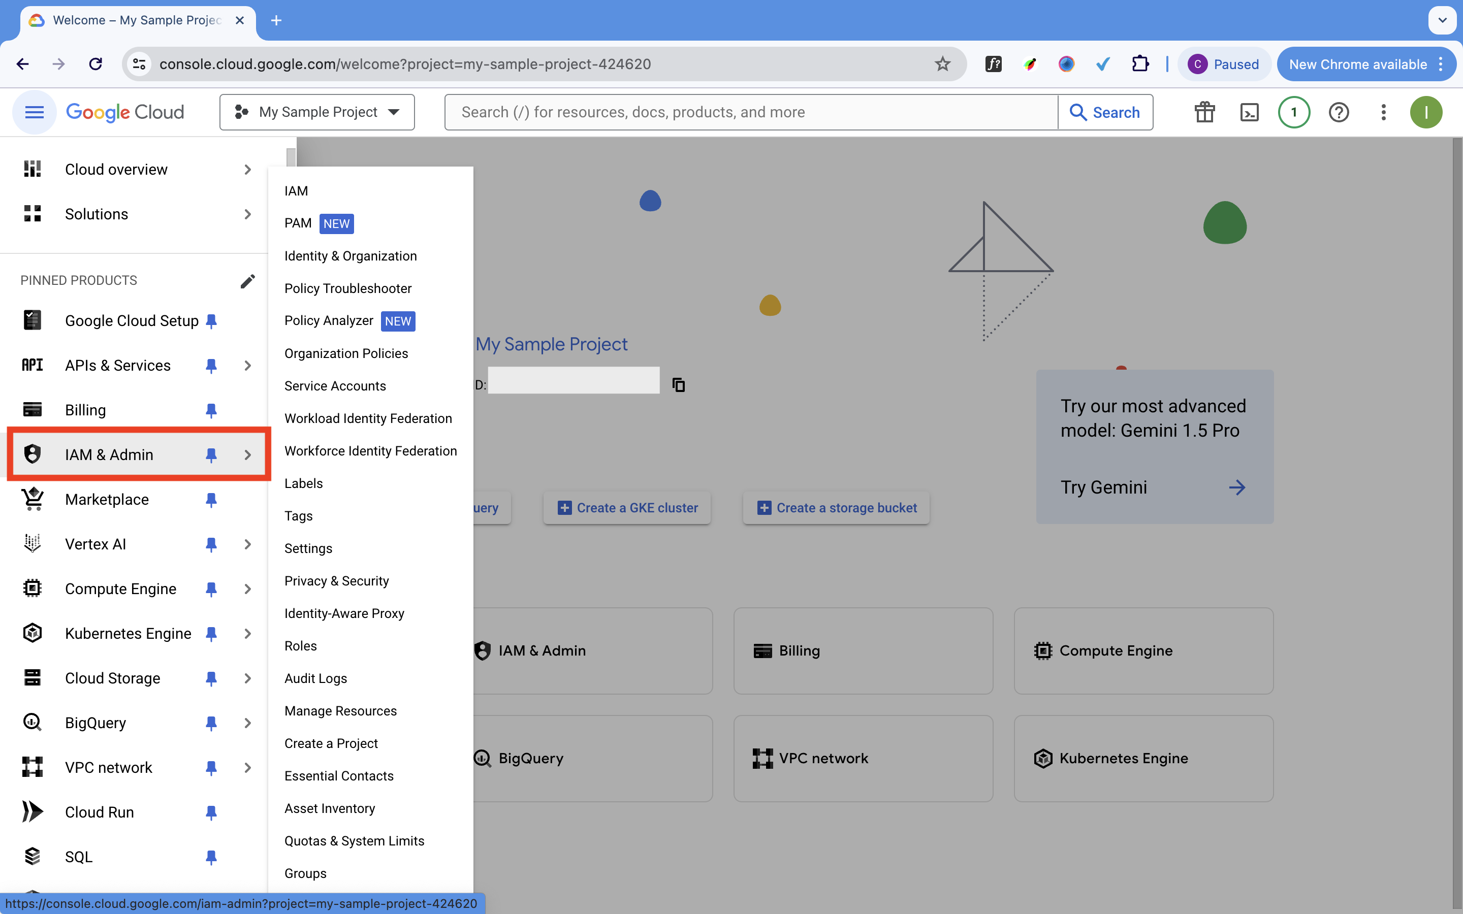Open the Paused profile chip
Viewport: 1463px width, 914px height.
pos(1224,64)
